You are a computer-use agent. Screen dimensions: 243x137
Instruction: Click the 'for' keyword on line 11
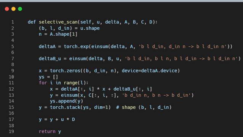pos(43,83)
